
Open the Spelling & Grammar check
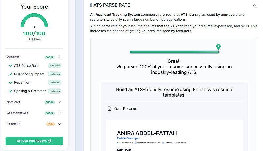click(30, 91)
